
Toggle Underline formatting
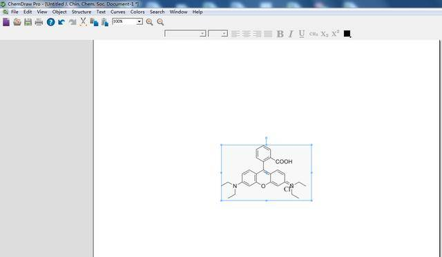(x=302, y=34)
